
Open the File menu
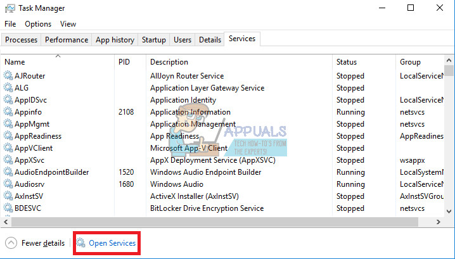pyautogui.click(x=10, y=24)
